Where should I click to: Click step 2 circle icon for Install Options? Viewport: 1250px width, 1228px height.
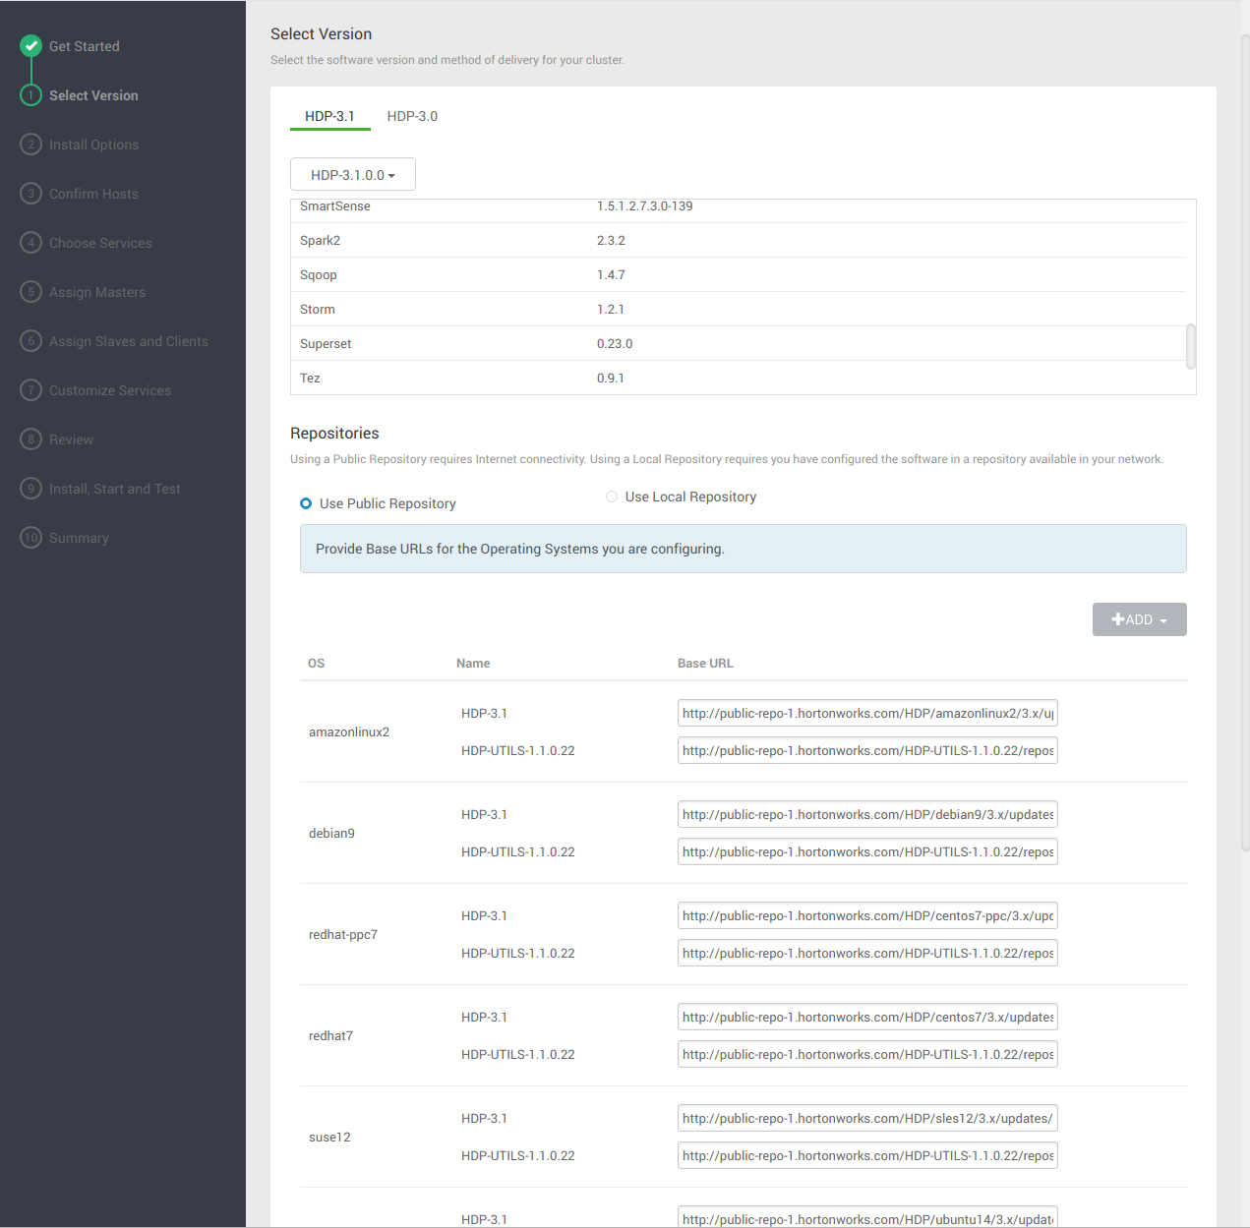[x=31, y=144]
